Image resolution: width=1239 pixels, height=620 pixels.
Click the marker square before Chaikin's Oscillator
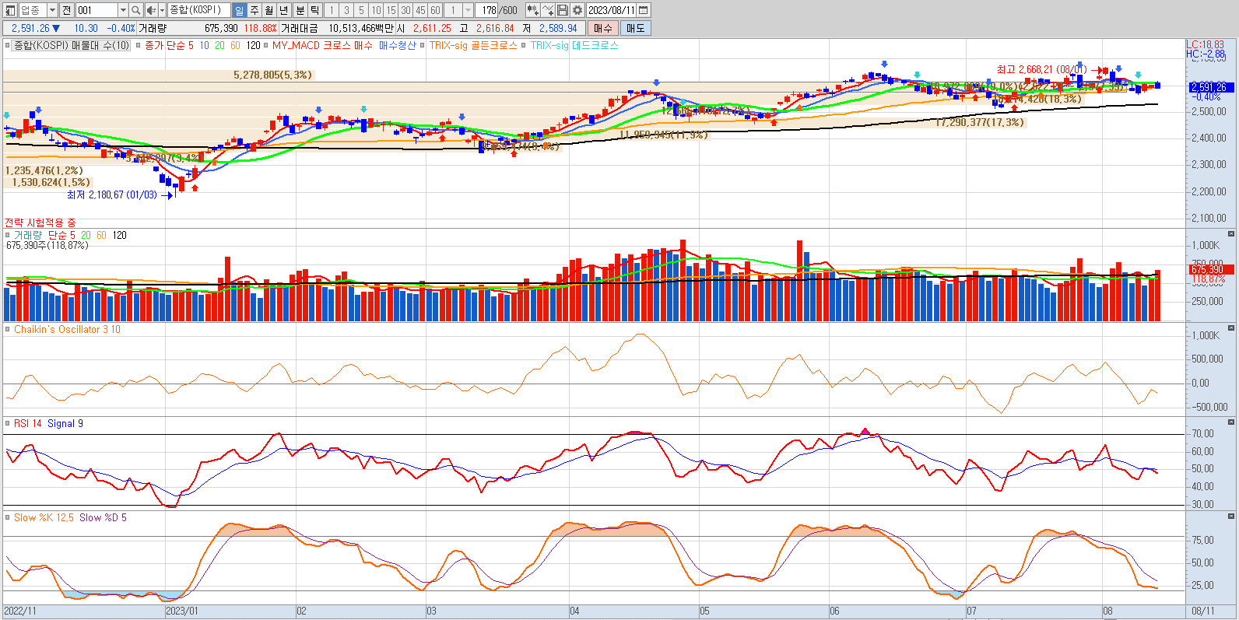tap(8, 329)
